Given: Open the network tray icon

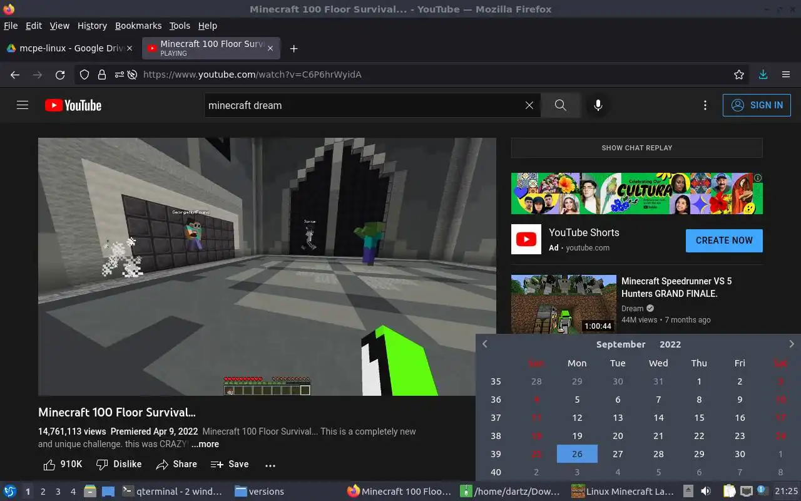Looking at the screenshot, I should click(746, 491).
